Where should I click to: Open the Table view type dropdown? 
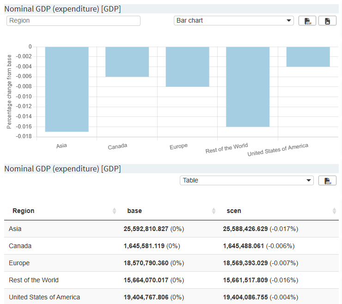(x=246, y=180)
